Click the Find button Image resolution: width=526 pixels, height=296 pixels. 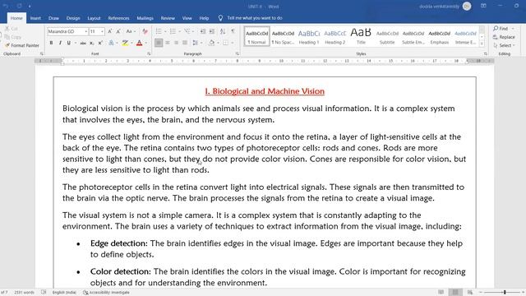tap(501, 29)
